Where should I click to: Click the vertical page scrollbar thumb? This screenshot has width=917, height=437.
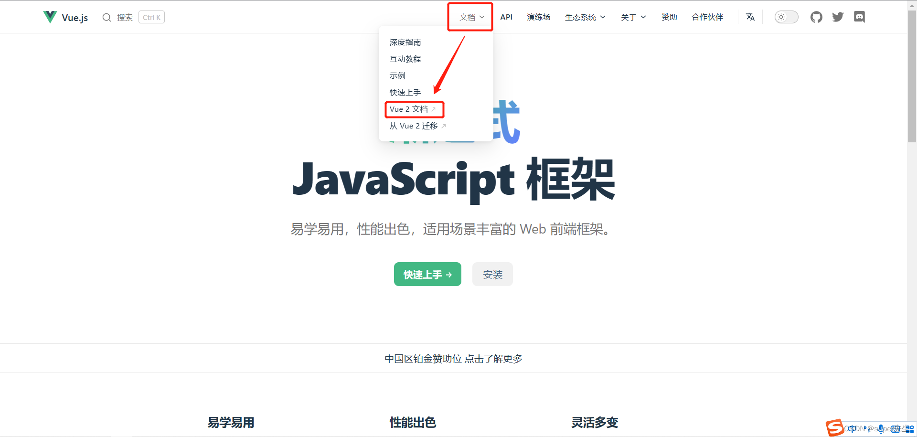click(912, 76)
